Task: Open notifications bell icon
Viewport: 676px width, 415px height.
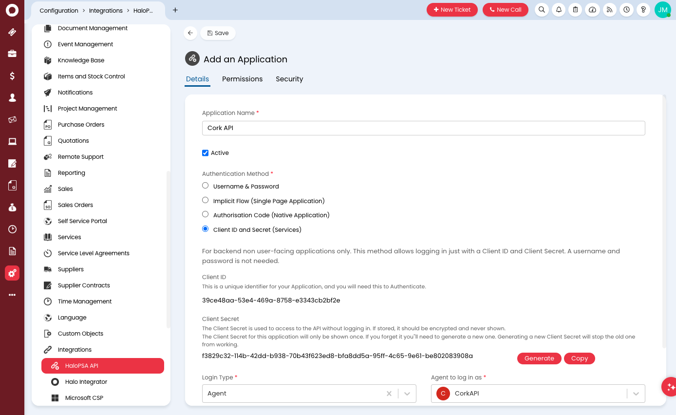Action: click(559, 10)
